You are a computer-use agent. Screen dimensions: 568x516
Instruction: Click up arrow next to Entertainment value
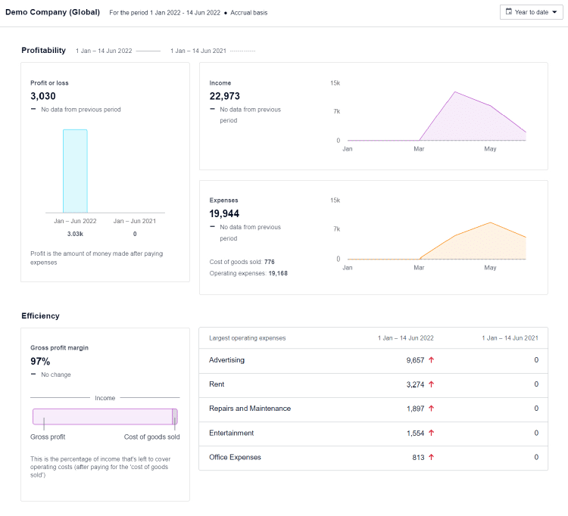pyautogui.click(x=432, y=433)
